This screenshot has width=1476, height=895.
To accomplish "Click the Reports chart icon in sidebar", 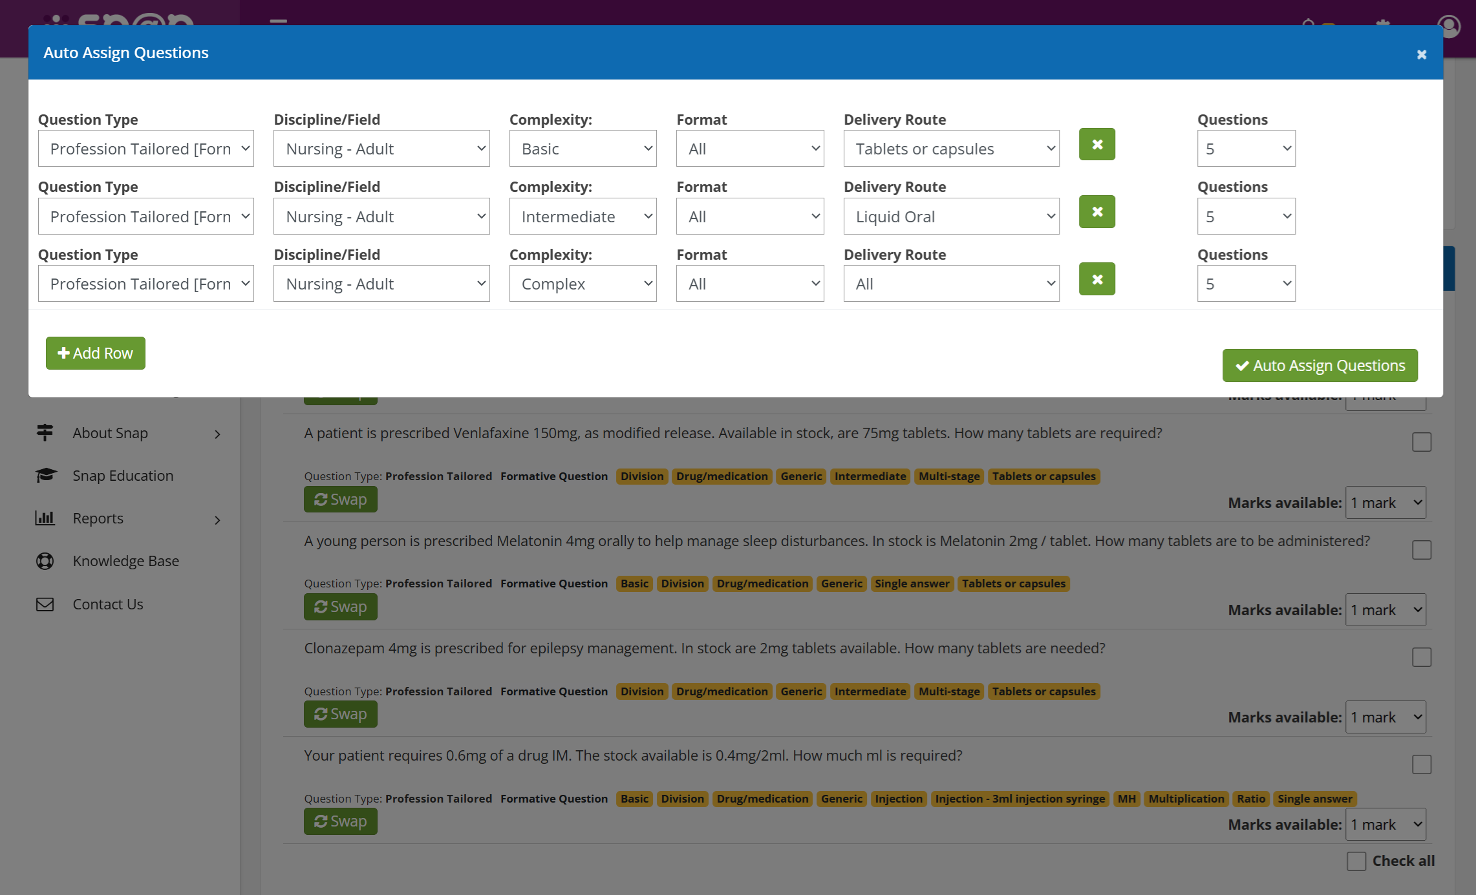I will (x=45, y=518).
